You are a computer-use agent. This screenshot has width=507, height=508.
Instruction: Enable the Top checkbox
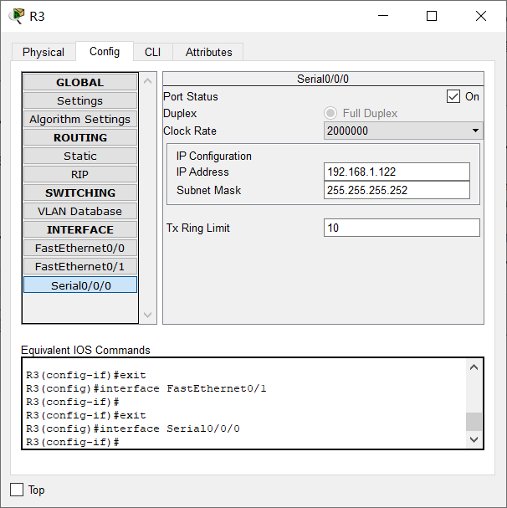17,490
